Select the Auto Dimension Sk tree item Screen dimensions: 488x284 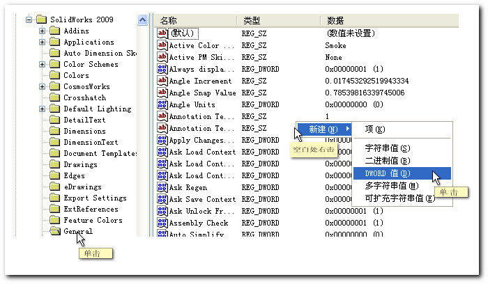100,53
